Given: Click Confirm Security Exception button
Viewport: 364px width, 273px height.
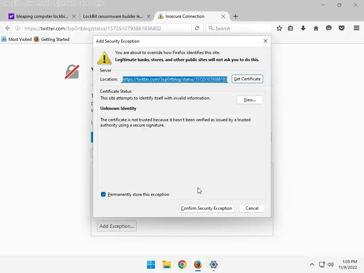Looking at the screenshot, I should (x=207, y=208).
